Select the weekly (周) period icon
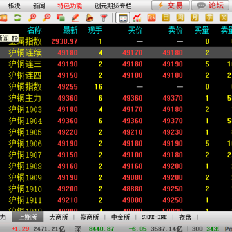 tap(180, 17)
